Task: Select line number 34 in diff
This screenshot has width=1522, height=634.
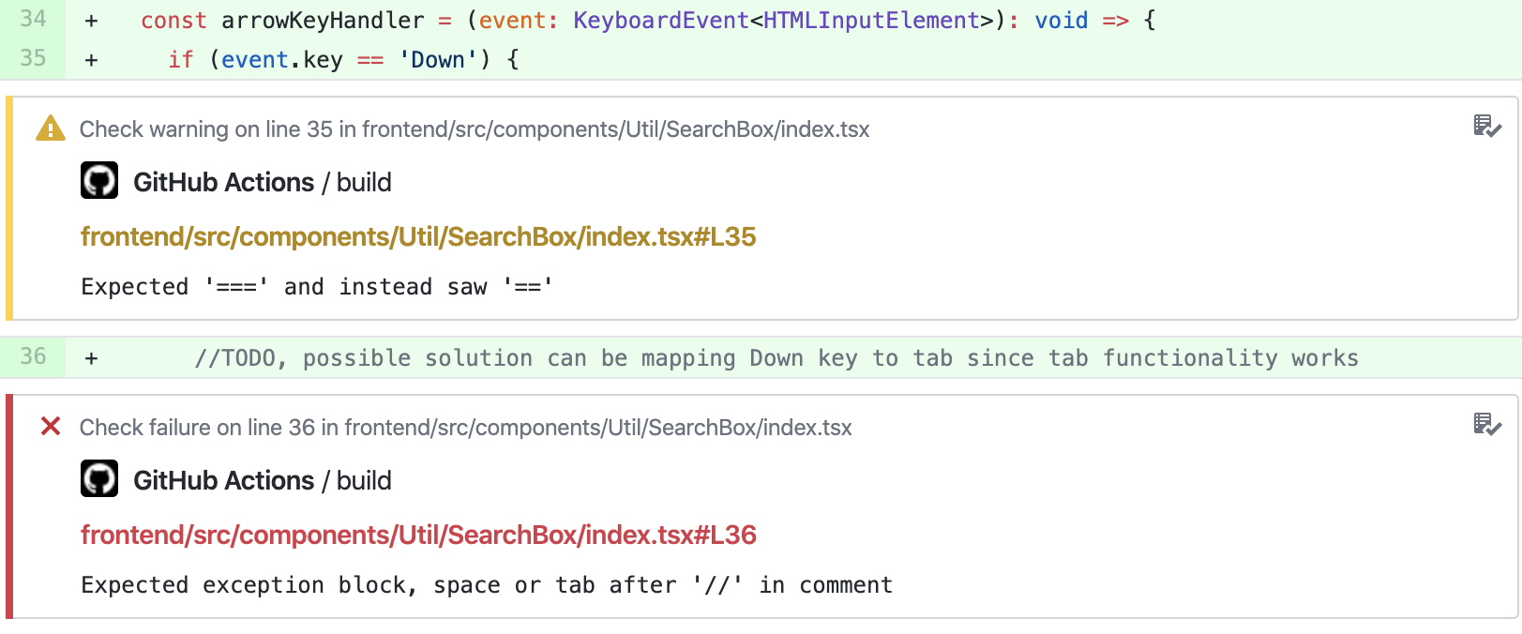Action: 33,19
